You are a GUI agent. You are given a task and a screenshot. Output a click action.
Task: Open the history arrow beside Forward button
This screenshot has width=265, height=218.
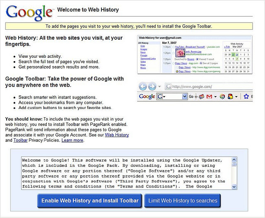[x=159, y=87]
